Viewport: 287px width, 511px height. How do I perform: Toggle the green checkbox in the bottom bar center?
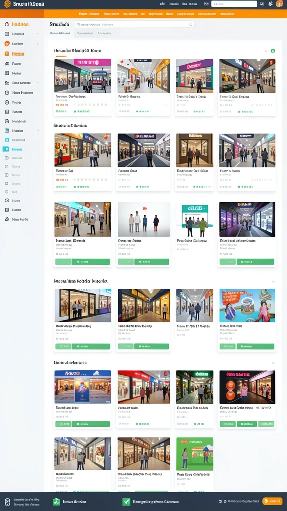[126, 502]
